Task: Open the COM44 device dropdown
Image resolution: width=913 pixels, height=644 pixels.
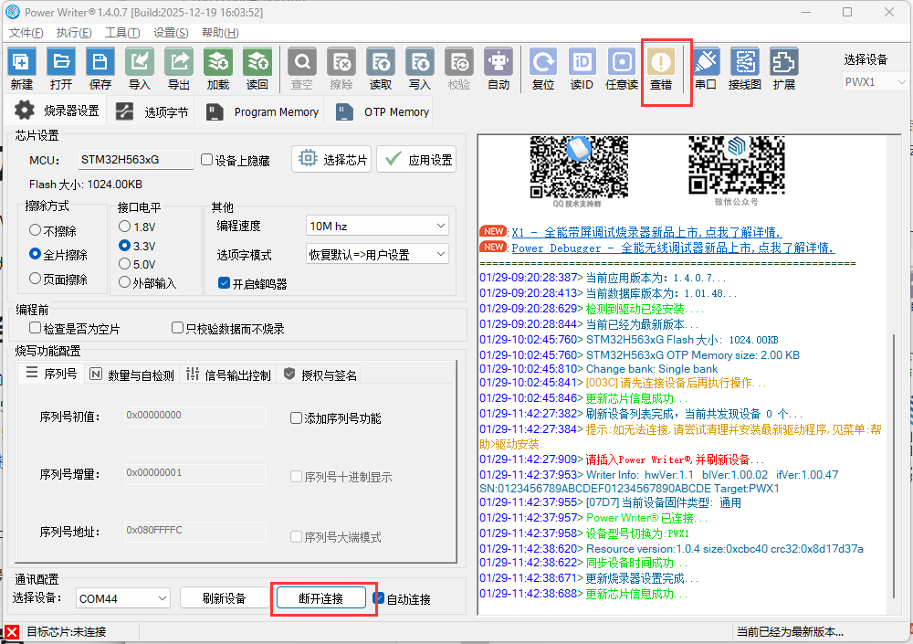Action: [122, 597]
